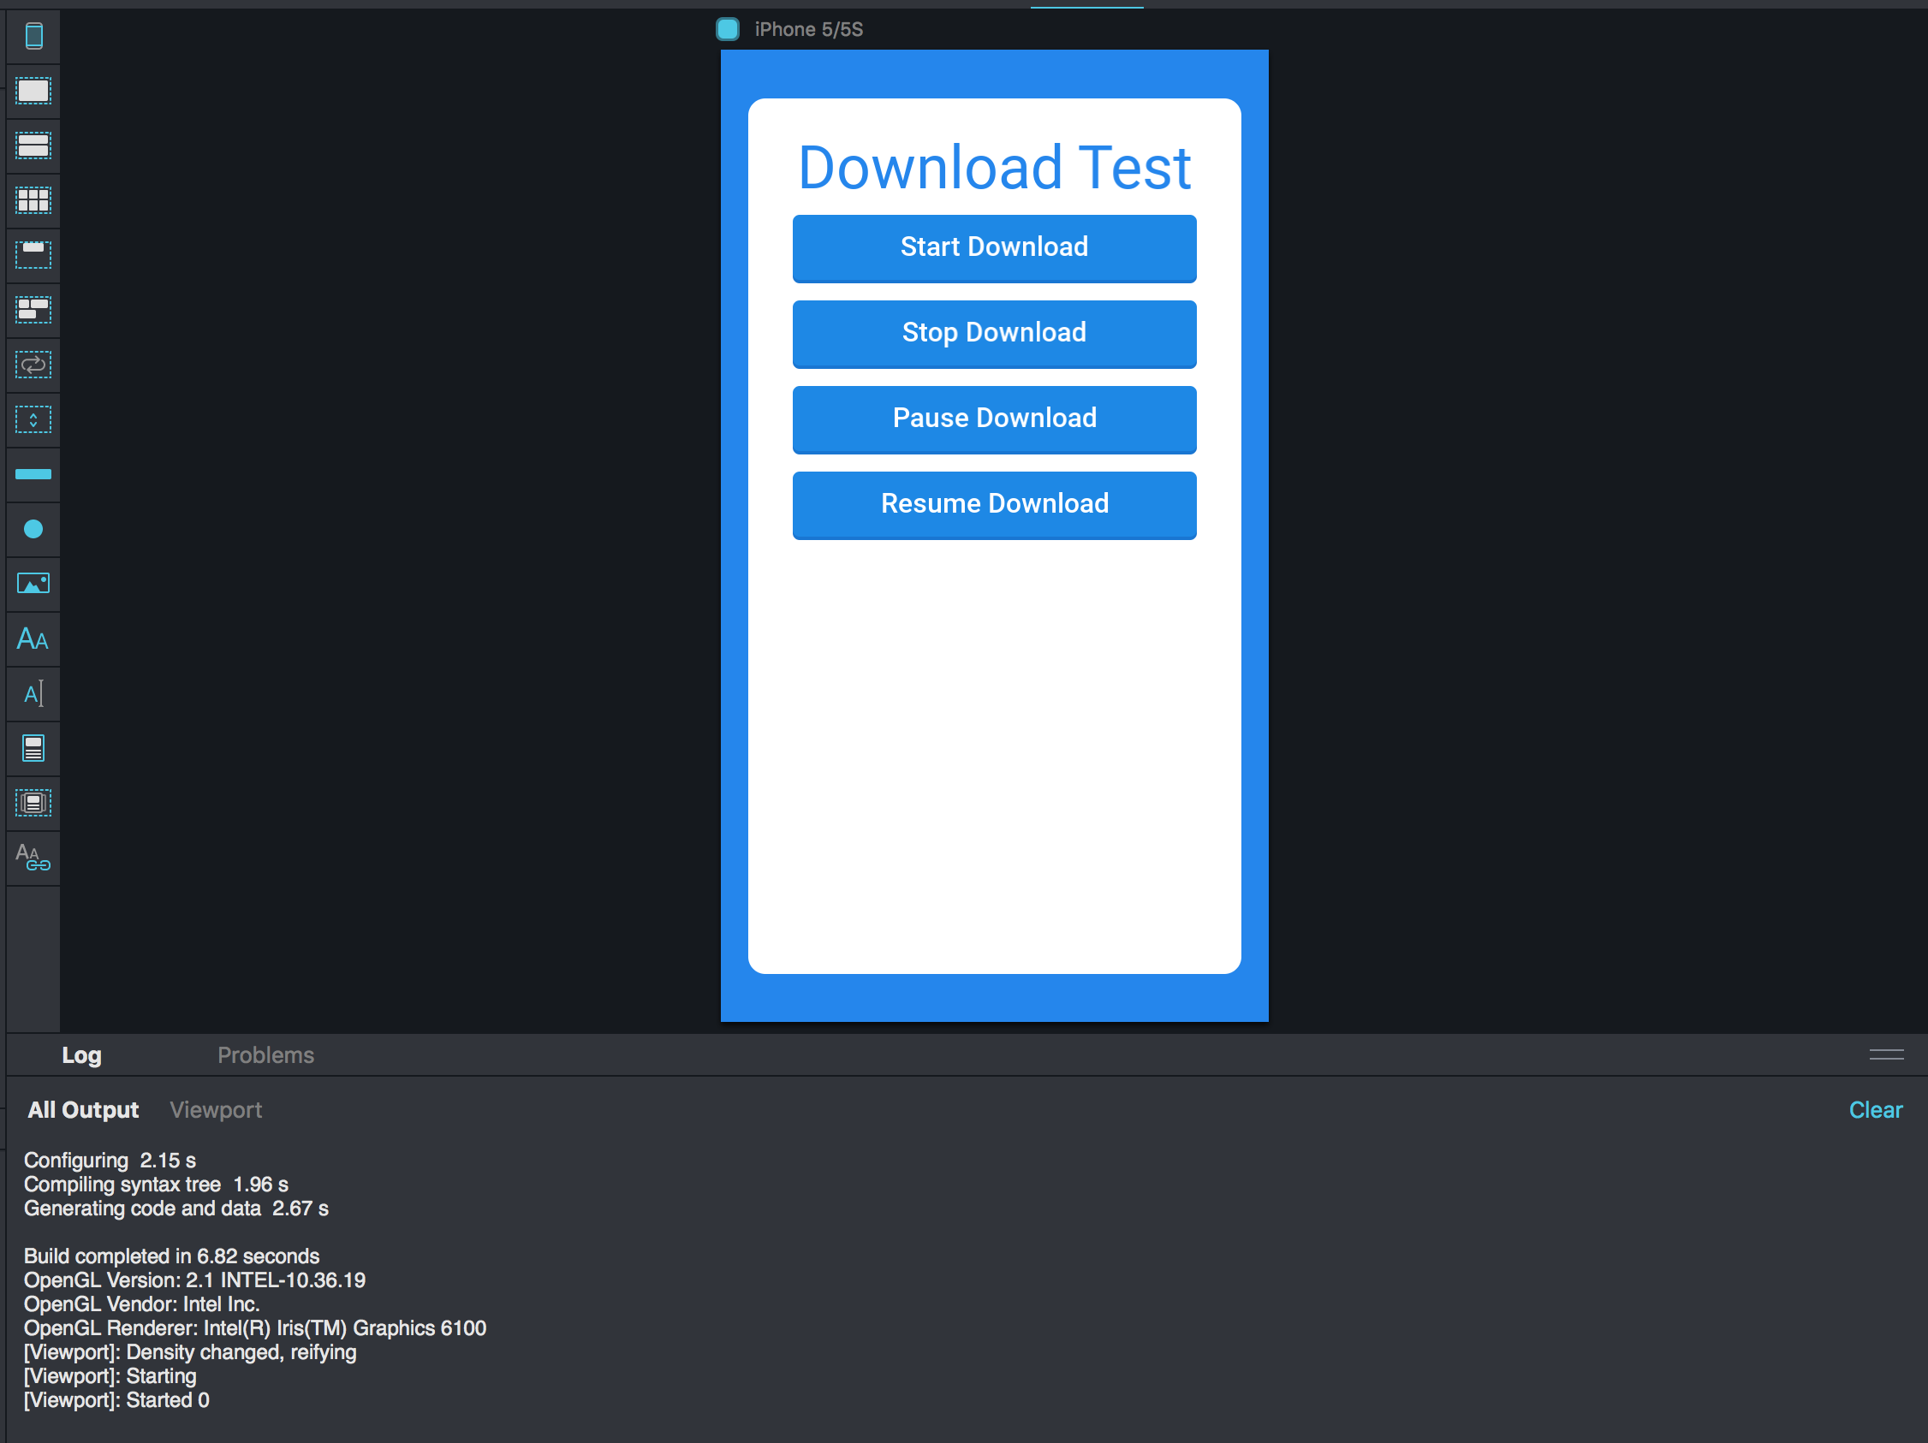Select the StackPanel tool icon

coord(33,145)
